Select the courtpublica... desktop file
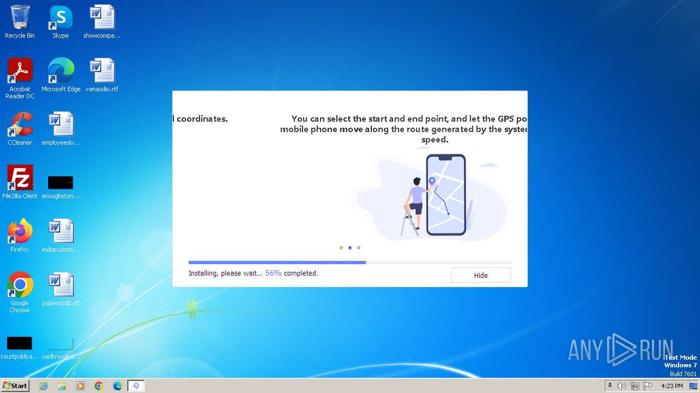 click(20, 347)
